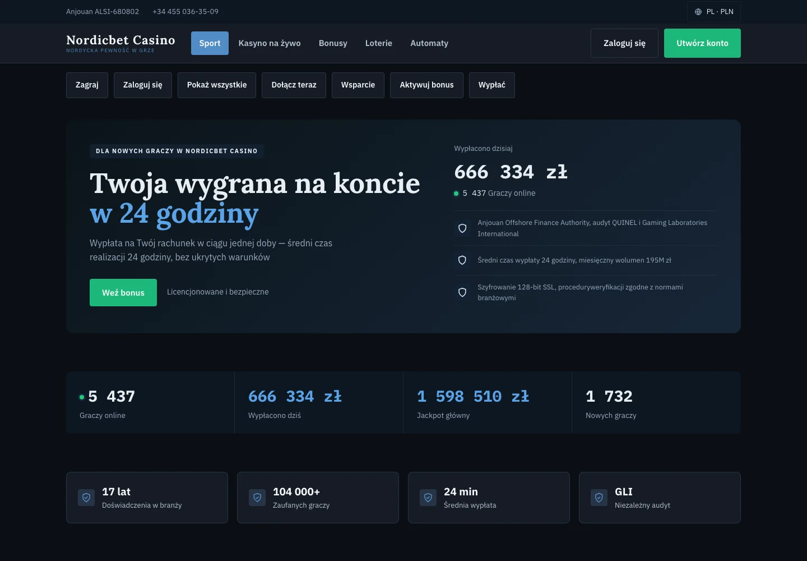Screen dimensions: 807x561
Task: Click the 5 437 Graczy online stat tile
Action: click(x=150, y=402)
